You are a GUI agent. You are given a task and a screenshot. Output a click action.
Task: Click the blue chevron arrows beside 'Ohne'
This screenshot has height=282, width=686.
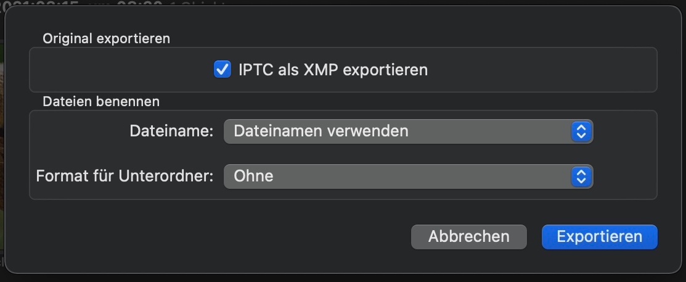(x=581, y=176)
